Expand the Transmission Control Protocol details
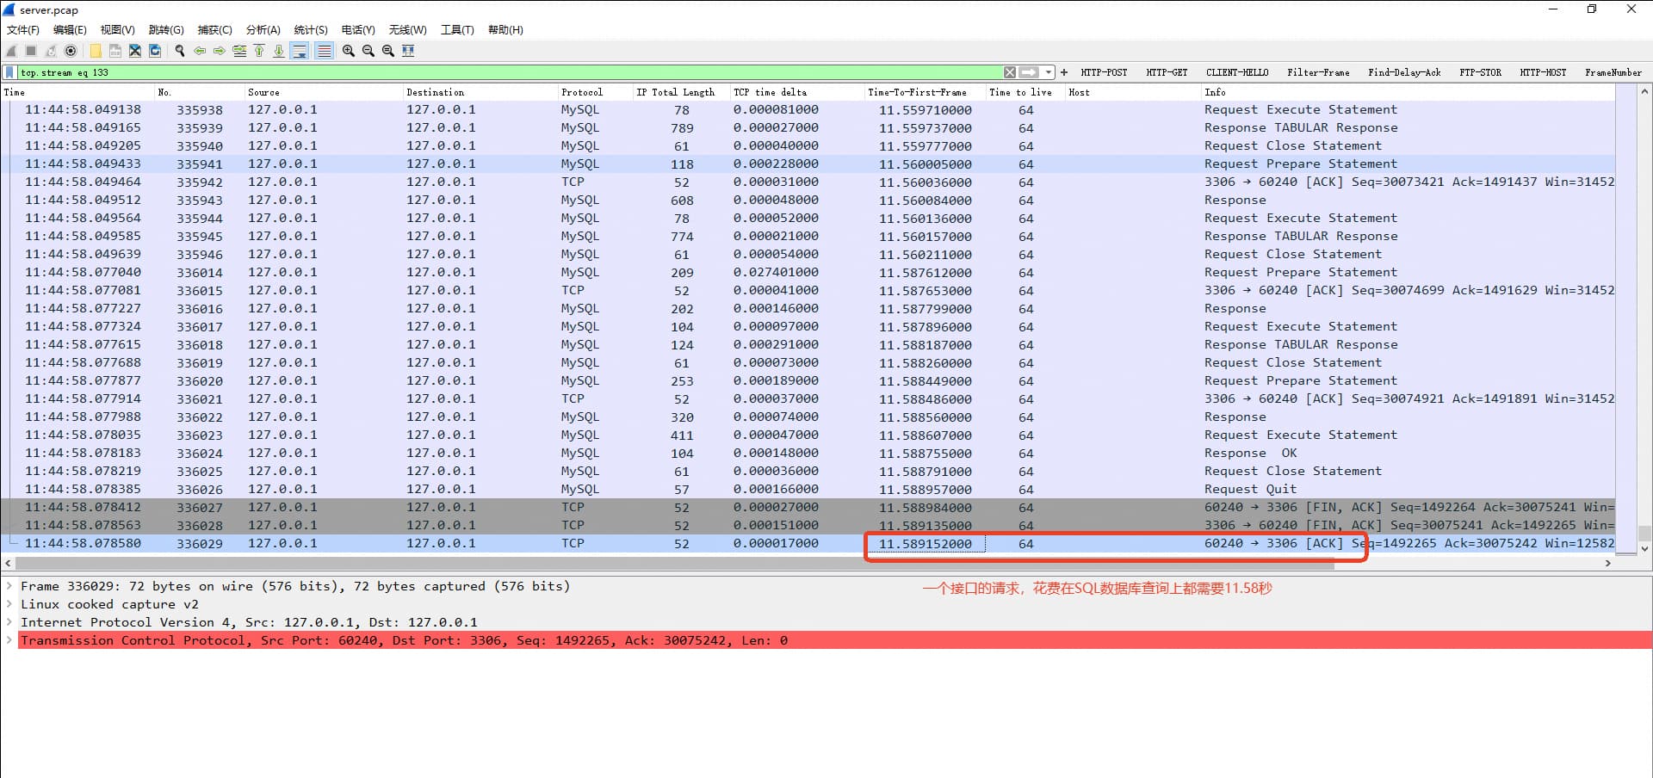Screen dimensions: 1653x778 [x=9, y=640]
